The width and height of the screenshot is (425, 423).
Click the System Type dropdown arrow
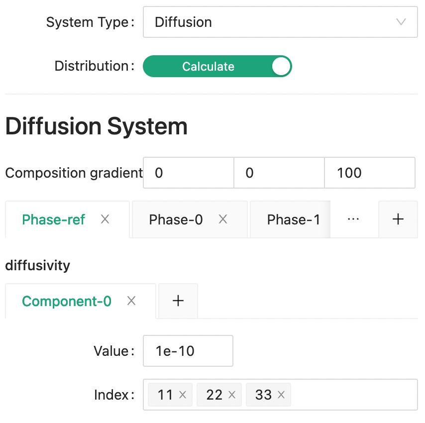[401, 22]
